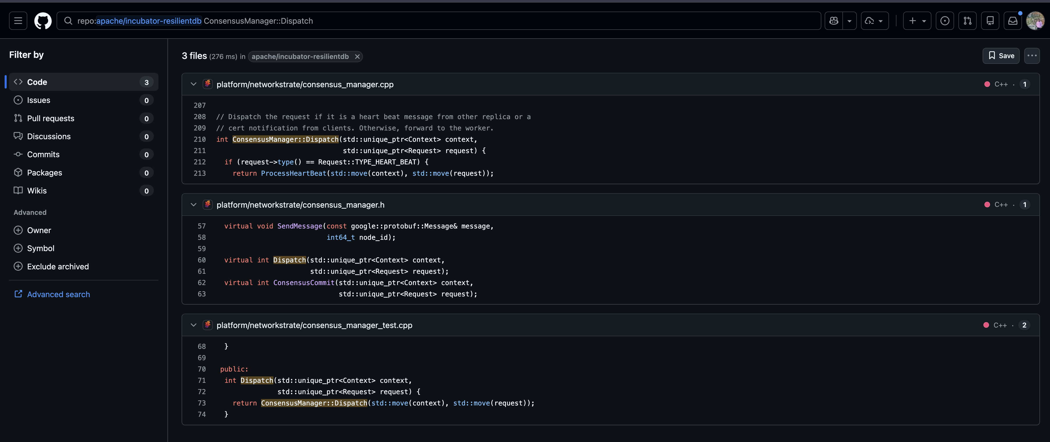Click line number 210 in consensus_manager.cpp
Viewport: 1050px width, 442px height.
(200, 139)
